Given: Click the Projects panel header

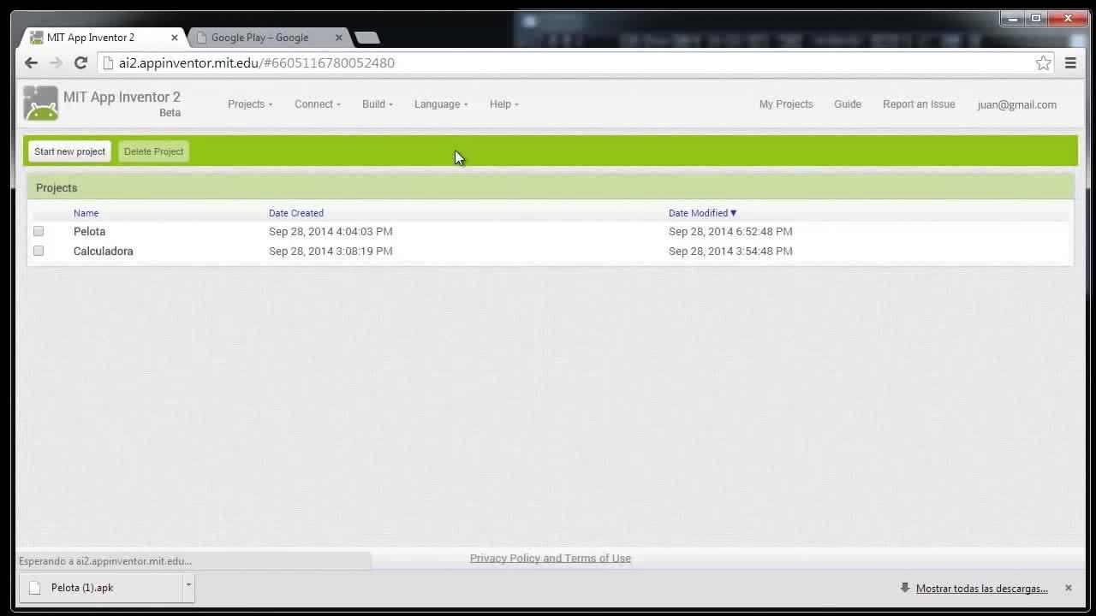Looking at the screenshot, I should [x=550, y=187].
